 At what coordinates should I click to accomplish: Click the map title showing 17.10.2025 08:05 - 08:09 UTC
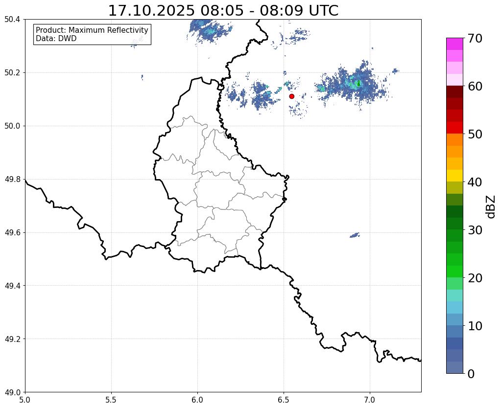tap(223, 11)
